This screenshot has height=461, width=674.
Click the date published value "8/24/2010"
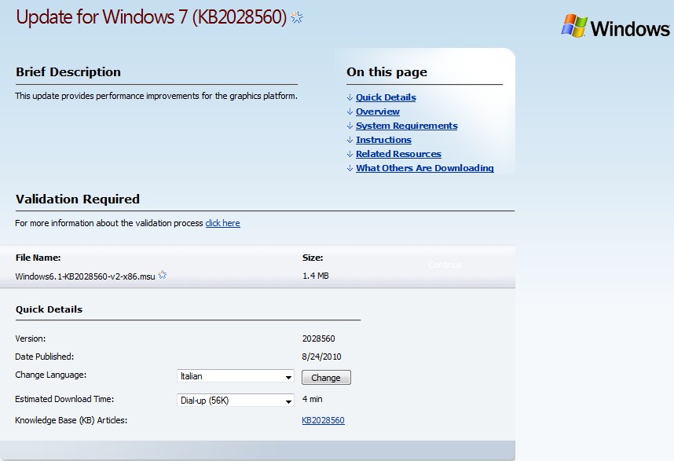321,357
